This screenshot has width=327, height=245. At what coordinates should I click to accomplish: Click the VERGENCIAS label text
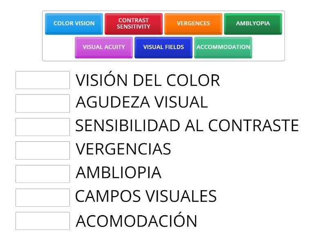tap(123, 149)
